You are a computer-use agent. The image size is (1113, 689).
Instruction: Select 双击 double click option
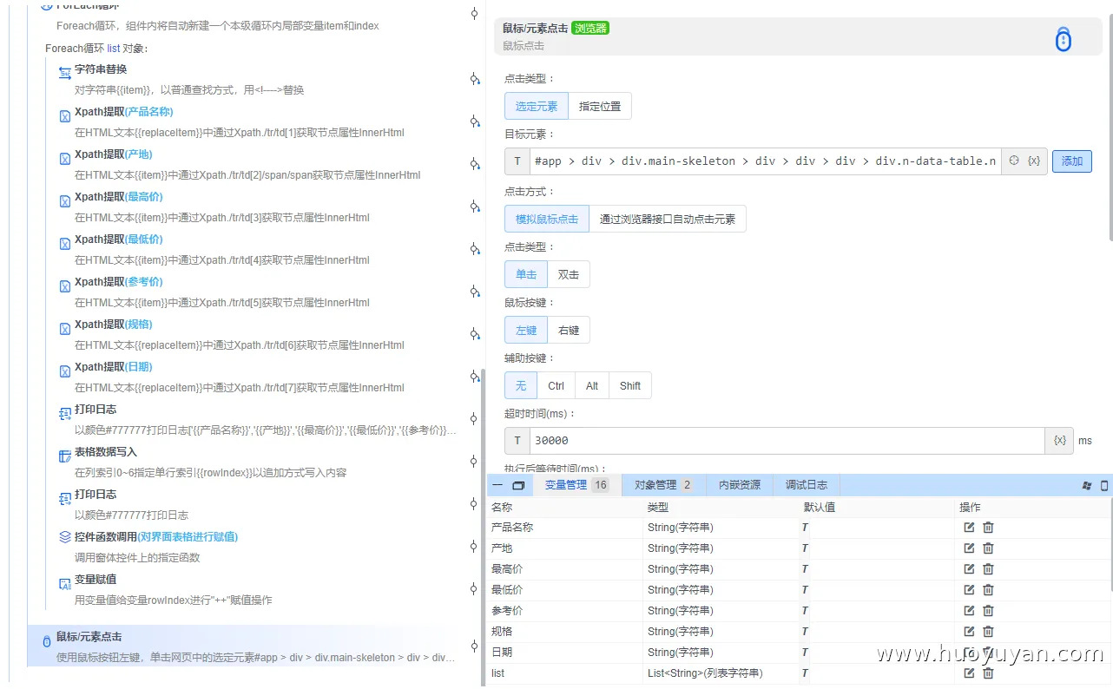(569, 275)
